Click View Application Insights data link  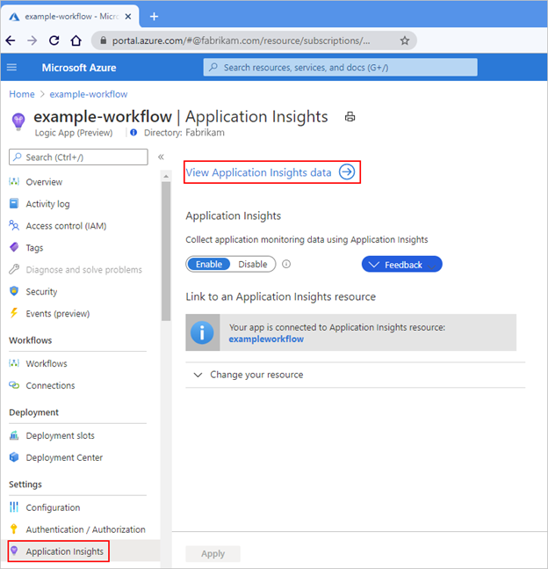[x=258, y=172]
